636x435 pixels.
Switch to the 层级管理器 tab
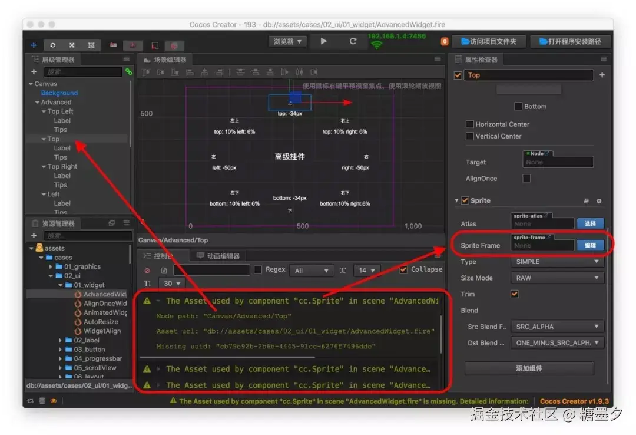[54, 60]
